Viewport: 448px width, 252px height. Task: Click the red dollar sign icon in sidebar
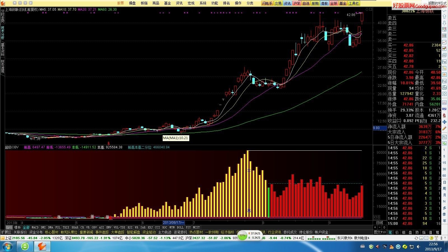pyautogui.click(x=444, y=115)
